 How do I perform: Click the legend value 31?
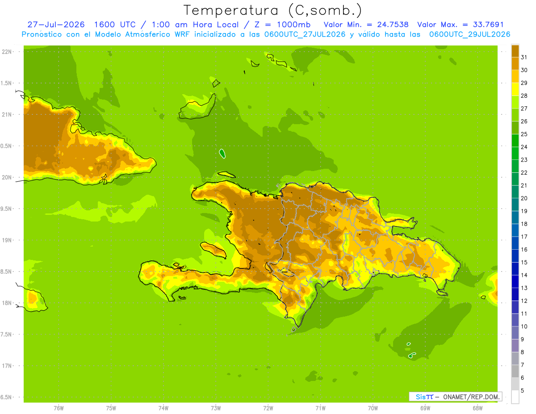point(524,57)
